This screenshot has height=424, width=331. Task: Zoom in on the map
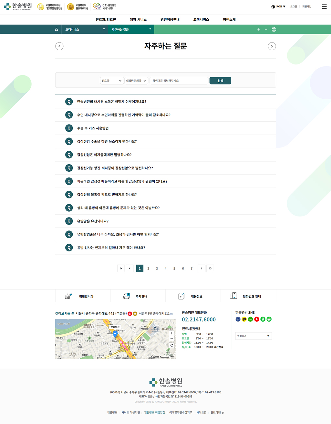172,333
